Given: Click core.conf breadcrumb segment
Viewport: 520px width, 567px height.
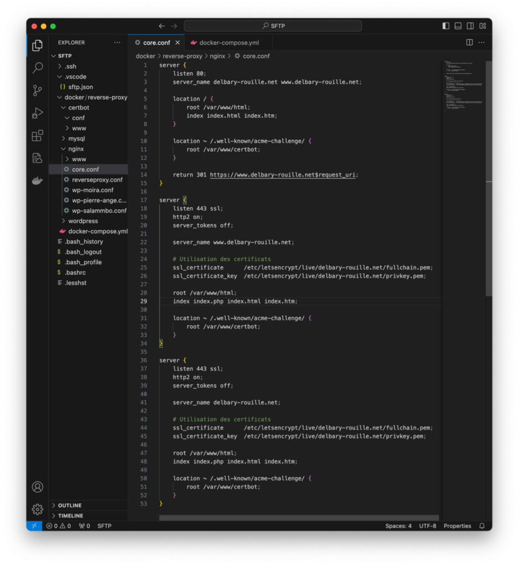Looking at the screenshot, I should [252, 56].
